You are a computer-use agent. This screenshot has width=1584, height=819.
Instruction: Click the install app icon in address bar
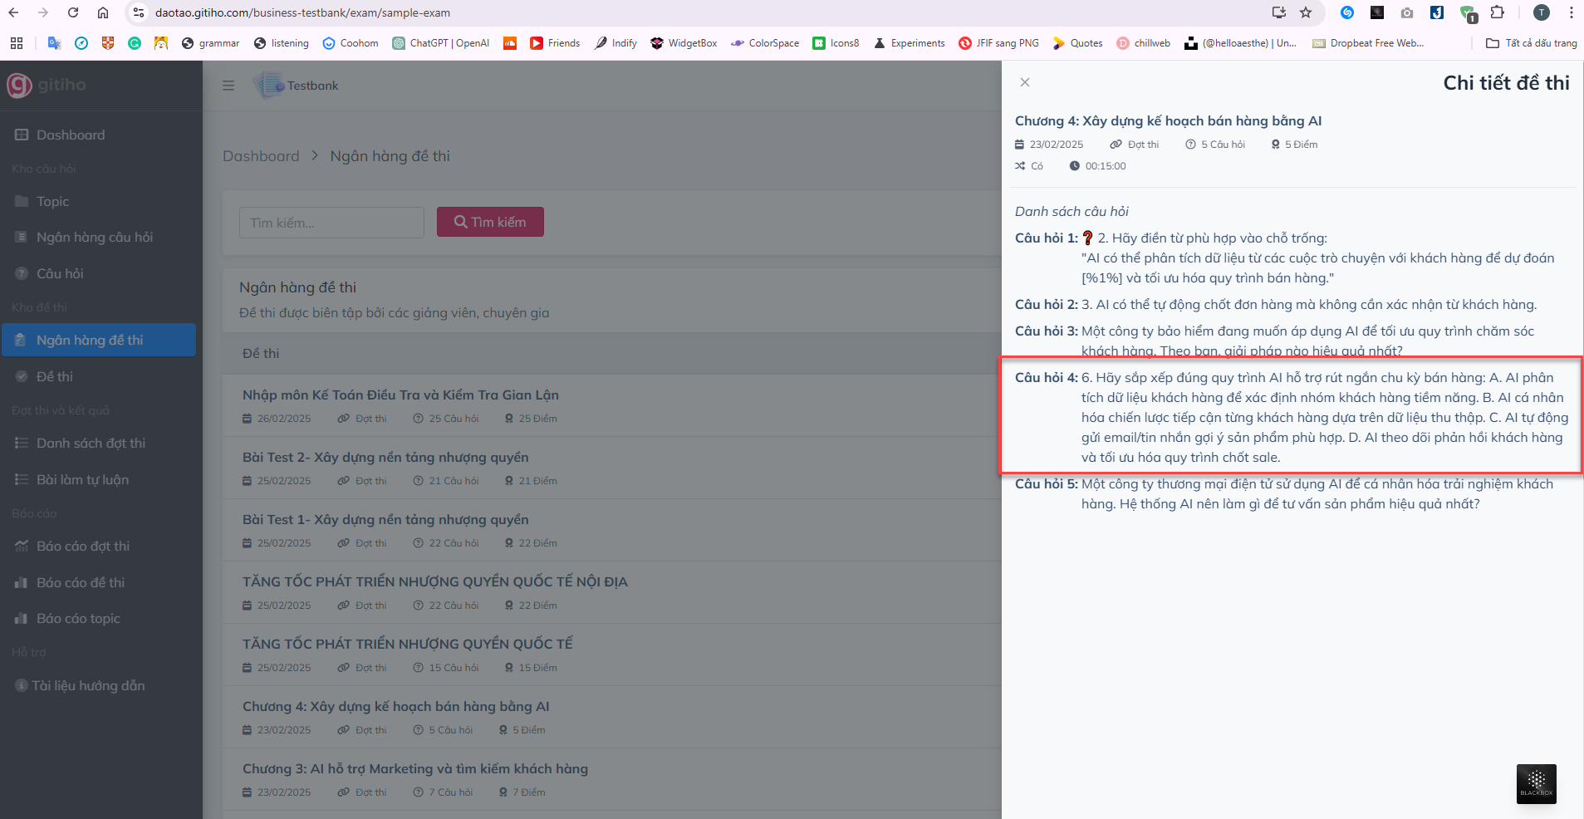(x=1279, y=12)
